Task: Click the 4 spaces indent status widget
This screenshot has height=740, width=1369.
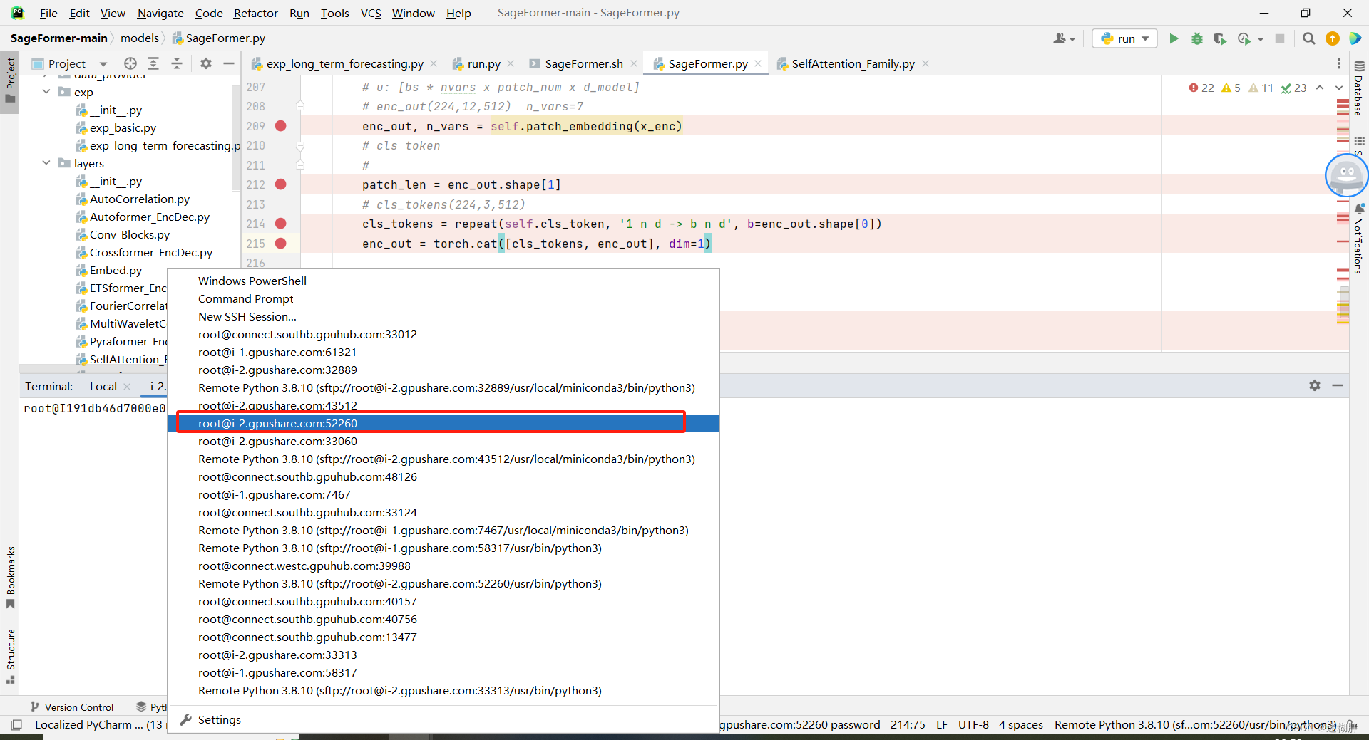Action: pos(1020,724)
